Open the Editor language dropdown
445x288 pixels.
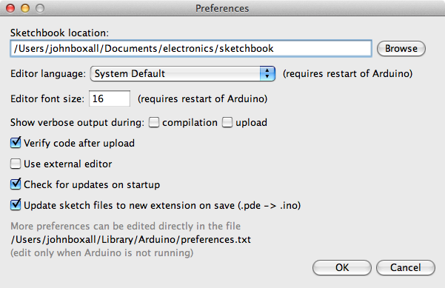182,74
